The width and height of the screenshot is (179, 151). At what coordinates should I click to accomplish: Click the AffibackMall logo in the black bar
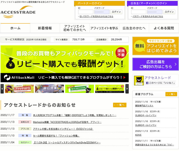[x=19, y=78]
